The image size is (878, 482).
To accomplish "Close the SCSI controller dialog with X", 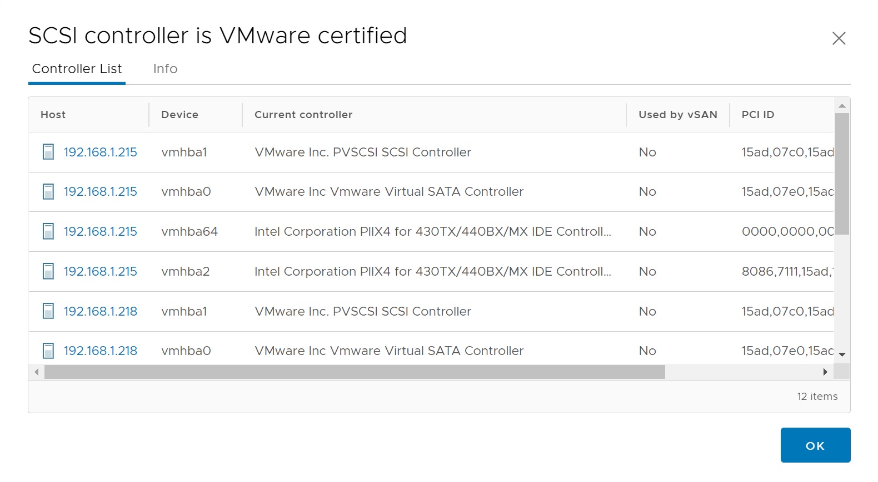I will [x=839, y=38].
